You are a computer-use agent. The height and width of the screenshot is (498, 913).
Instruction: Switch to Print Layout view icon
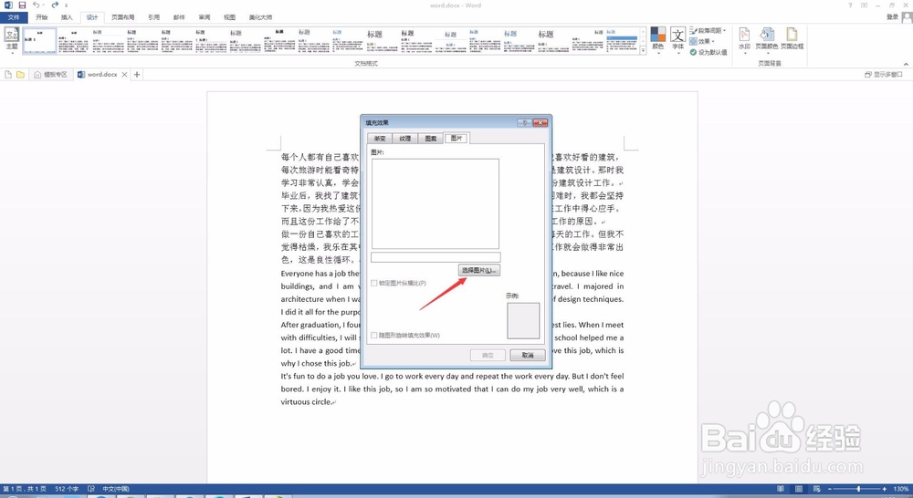point(799,489)
